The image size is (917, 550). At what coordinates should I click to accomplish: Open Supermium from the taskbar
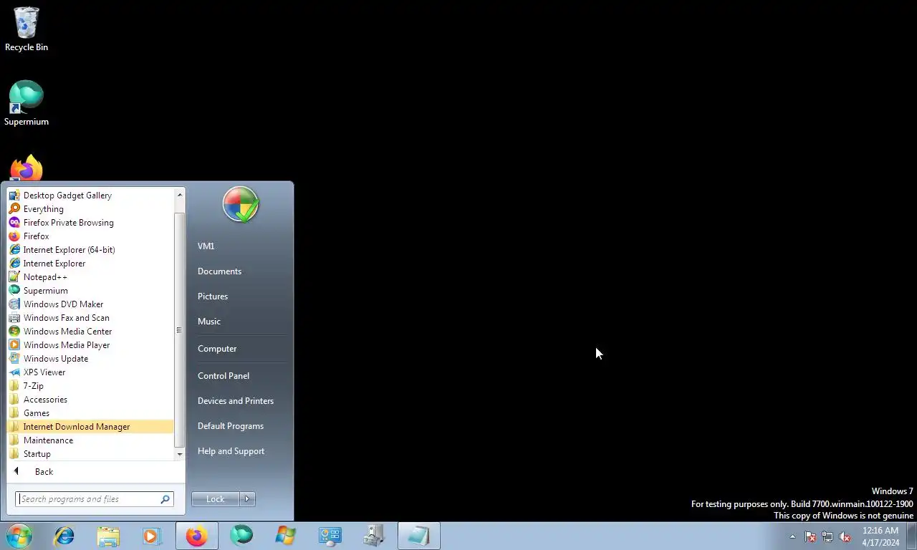click(x=241, y=536)
